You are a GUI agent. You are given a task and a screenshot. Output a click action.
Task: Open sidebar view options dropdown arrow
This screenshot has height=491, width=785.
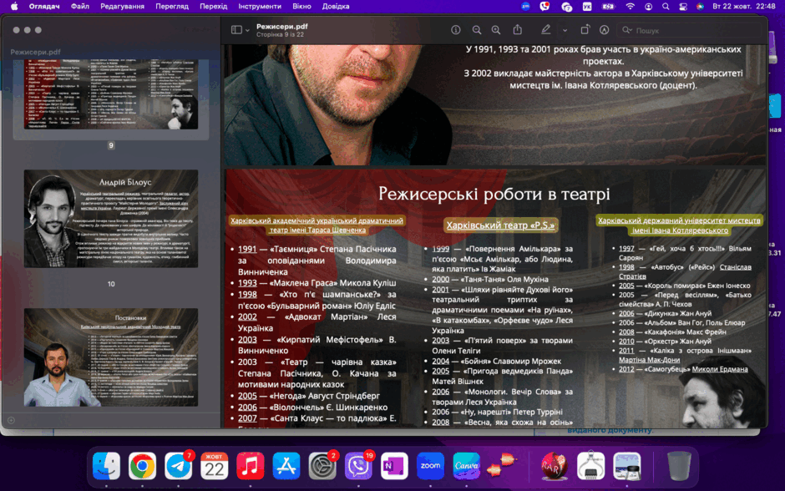247,31
